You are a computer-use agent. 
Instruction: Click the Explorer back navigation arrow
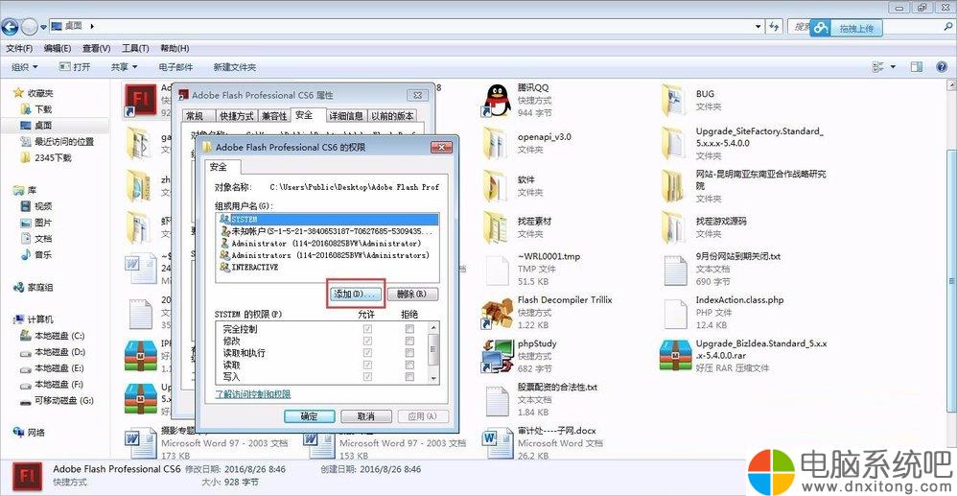[10, 26]
